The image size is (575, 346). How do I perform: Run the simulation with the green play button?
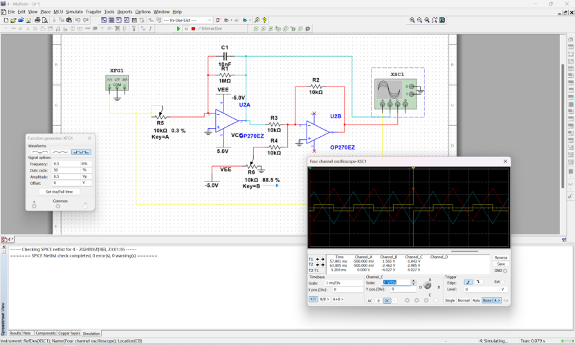point(179,28)
